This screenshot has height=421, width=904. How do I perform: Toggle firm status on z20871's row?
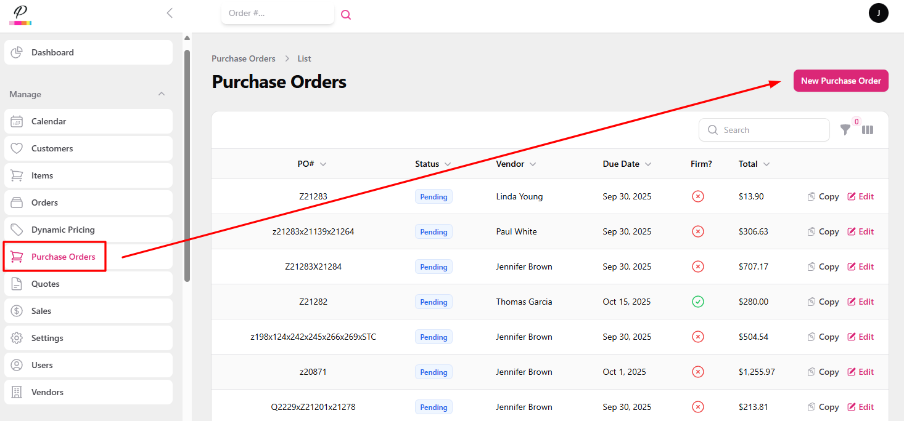[697, 372]
